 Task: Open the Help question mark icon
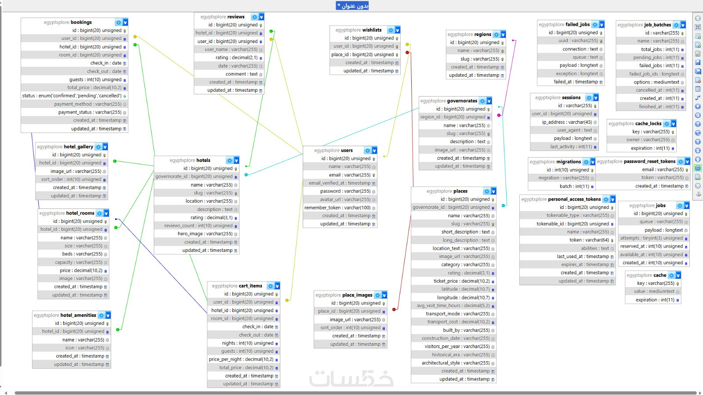[698, 124]
